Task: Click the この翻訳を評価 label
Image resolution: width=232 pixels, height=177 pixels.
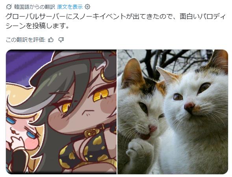Action: (x=26, y=40)
